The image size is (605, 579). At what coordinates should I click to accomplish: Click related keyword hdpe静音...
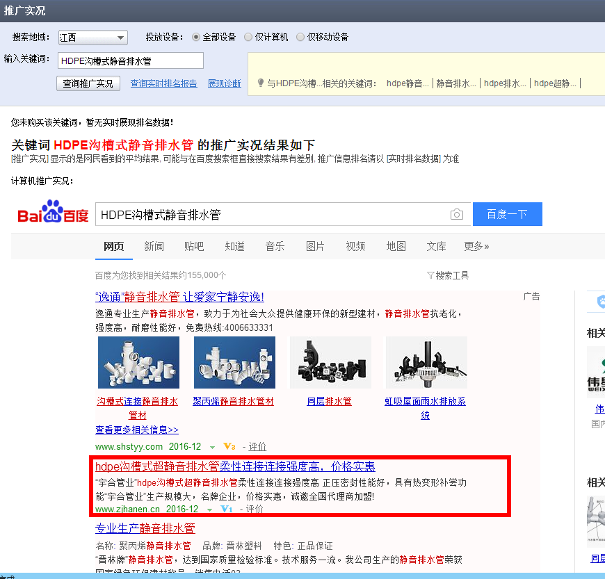(x=408, y=83)
